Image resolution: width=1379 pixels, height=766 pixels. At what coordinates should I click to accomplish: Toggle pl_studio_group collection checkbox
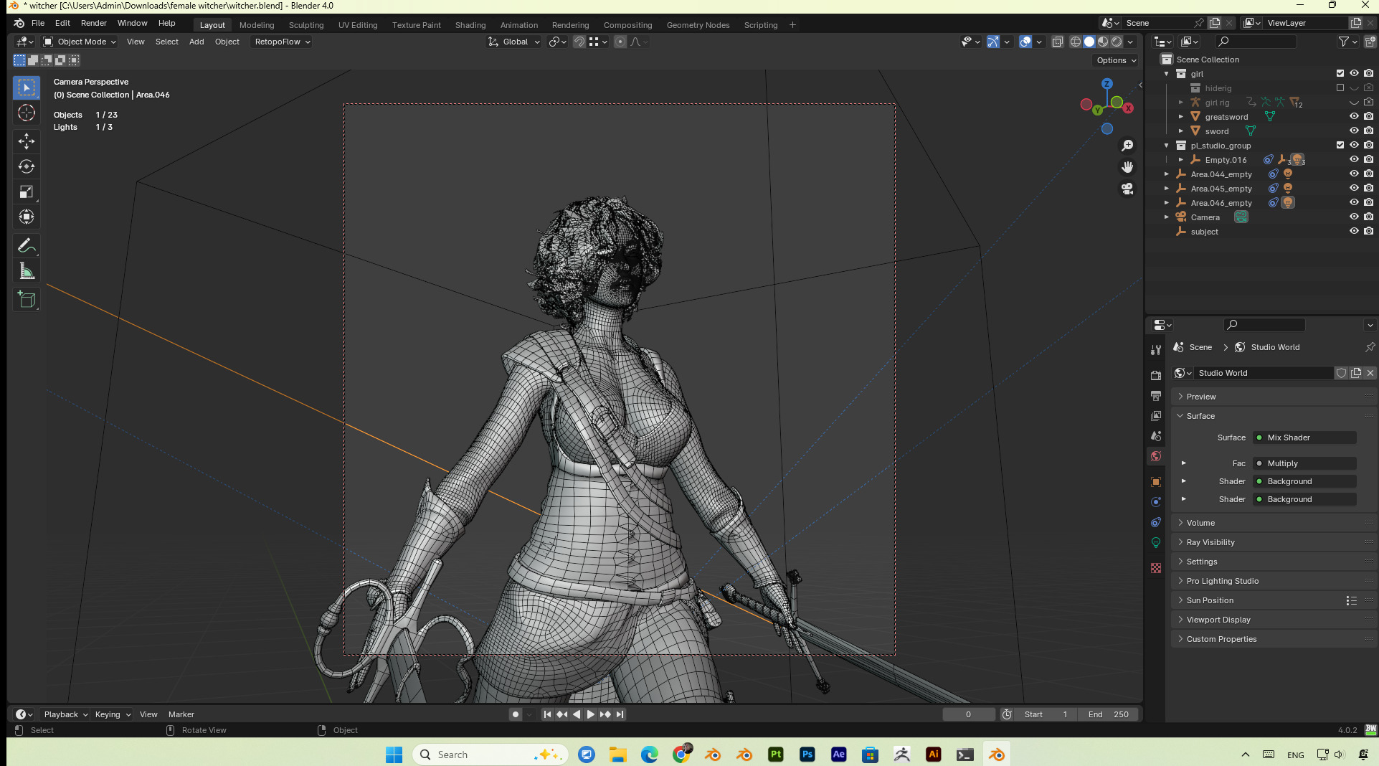[1340, 145]
